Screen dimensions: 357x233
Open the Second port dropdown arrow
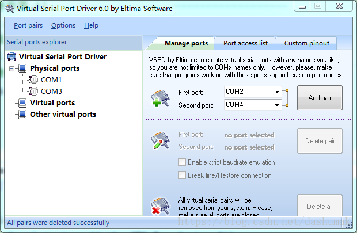[x=277, y=105]
